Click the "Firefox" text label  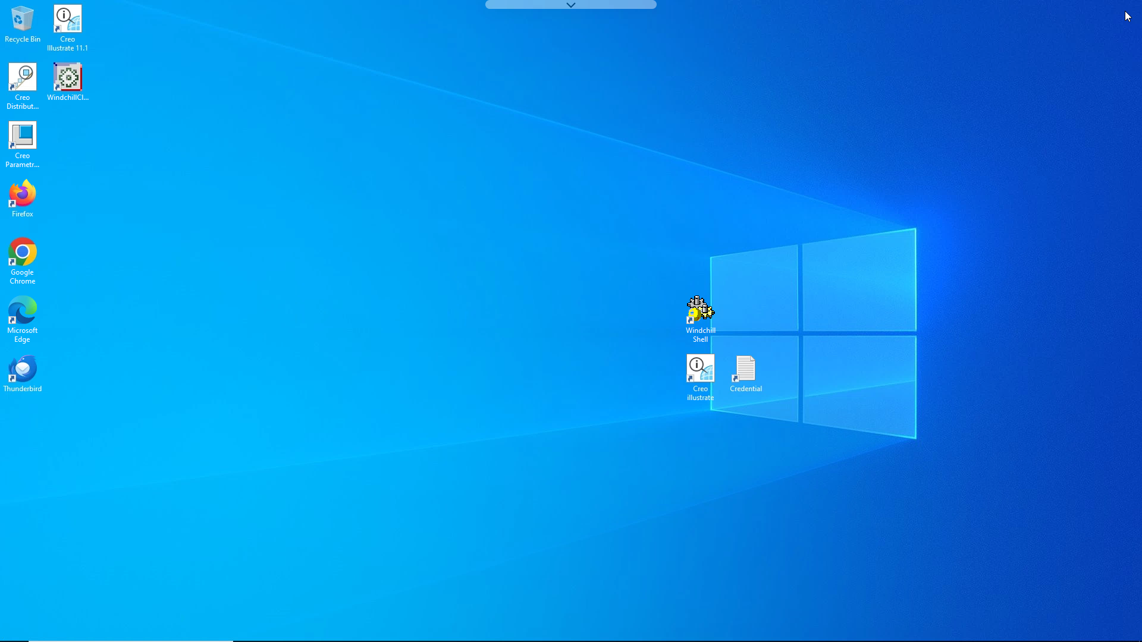tap(22, 214)
